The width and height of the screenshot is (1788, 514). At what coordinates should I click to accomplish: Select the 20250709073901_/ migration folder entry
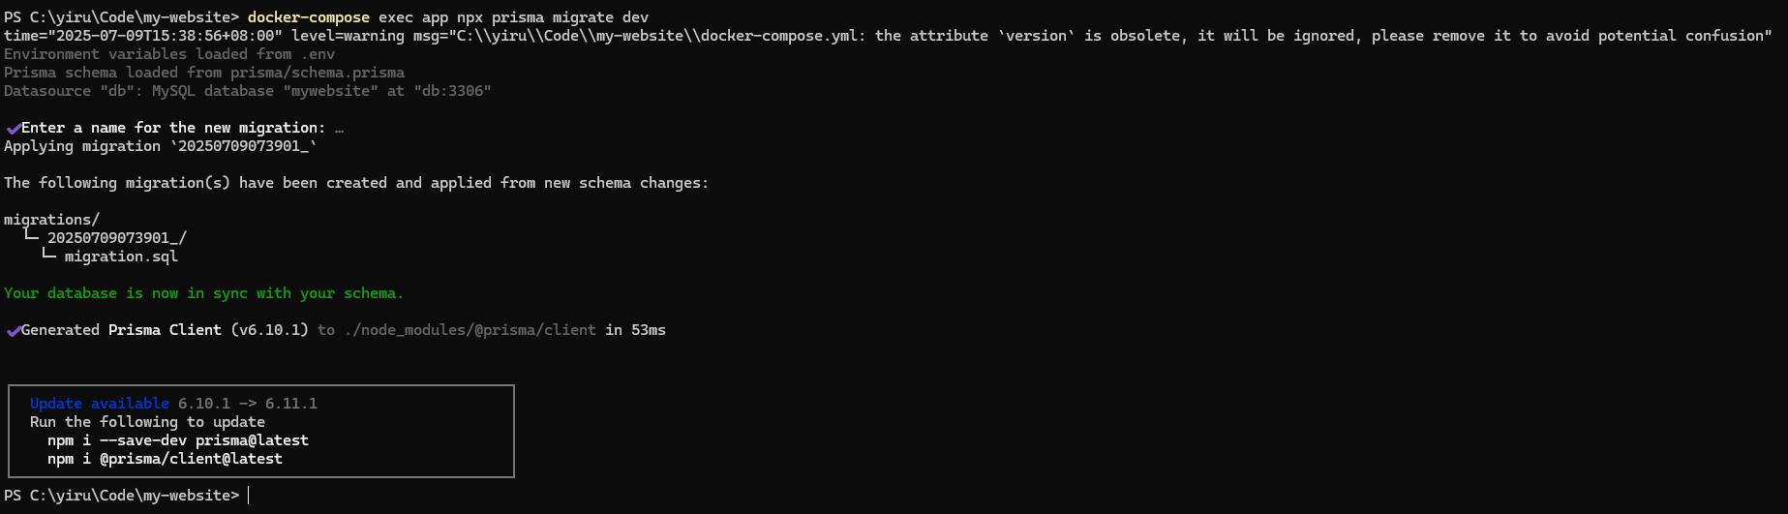pyautogui.click(x=117, y=238)
